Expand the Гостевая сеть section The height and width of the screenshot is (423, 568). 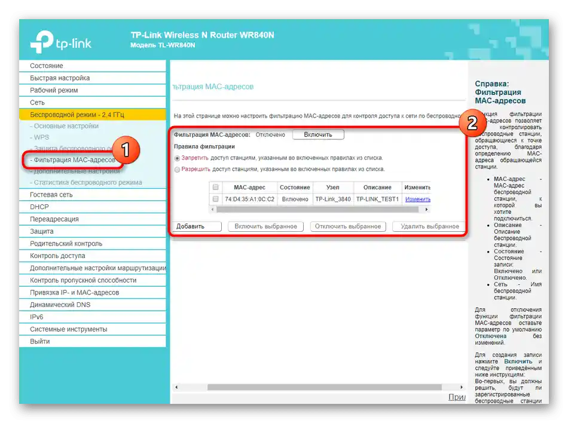point(92,195)
